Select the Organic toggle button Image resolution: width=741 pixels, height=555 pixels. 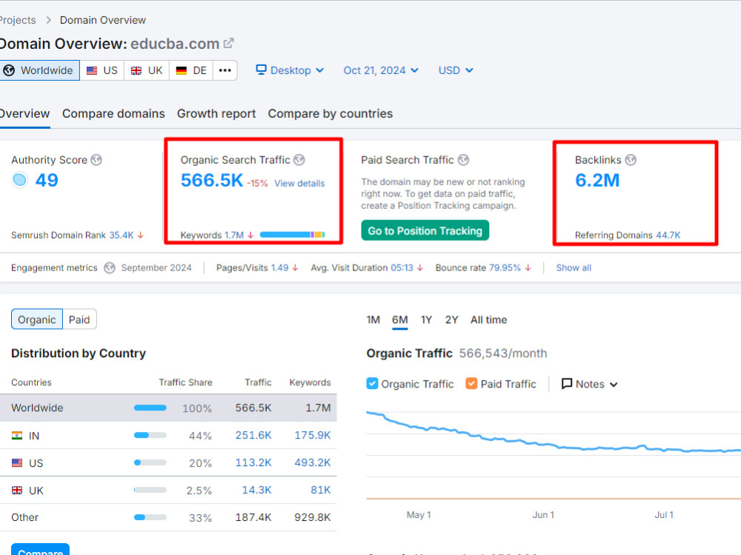tap(37, 319)
